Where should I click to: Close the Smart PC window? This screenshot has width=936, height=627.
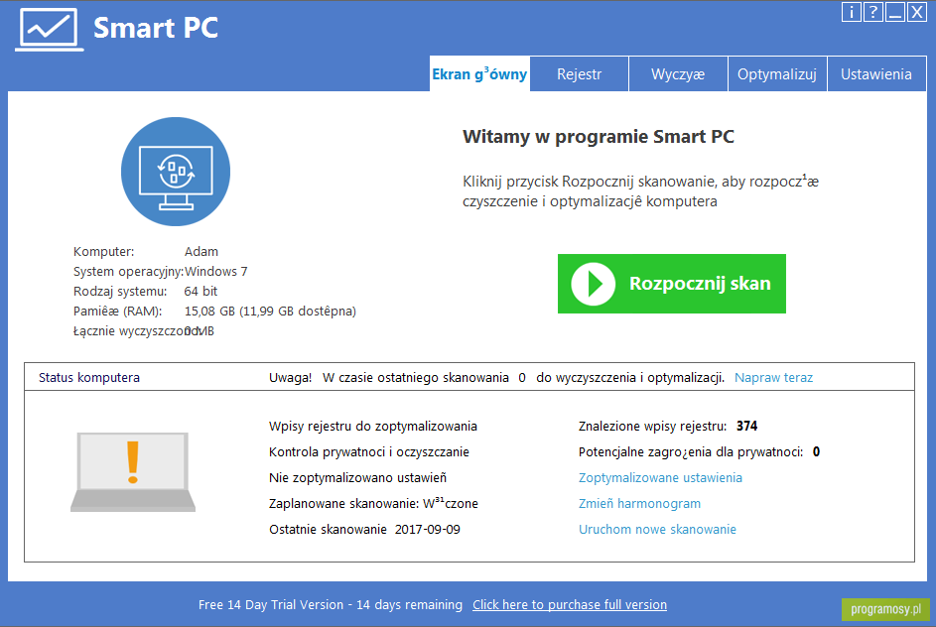pyautogui.click(x=917, y=12)
